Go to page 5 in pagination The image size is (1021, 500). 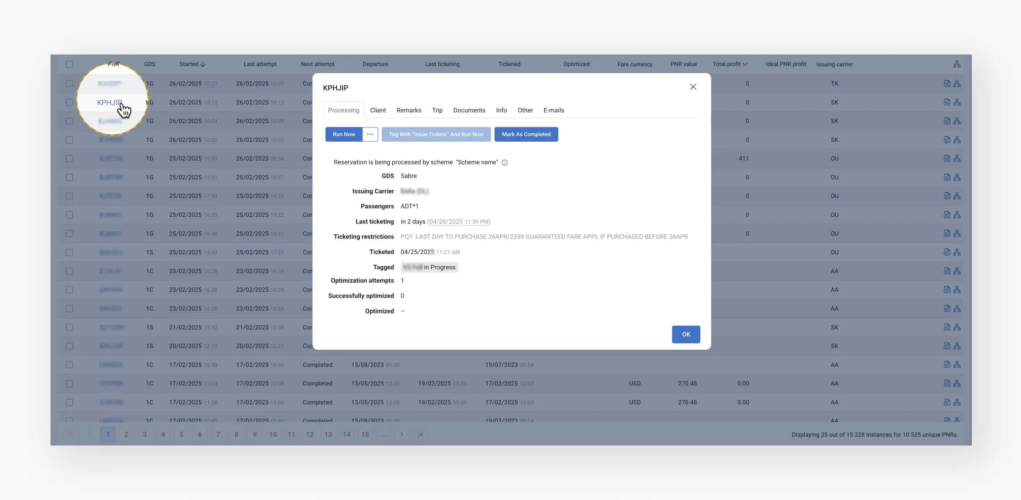pyautogui.click(x=181, y=434)
